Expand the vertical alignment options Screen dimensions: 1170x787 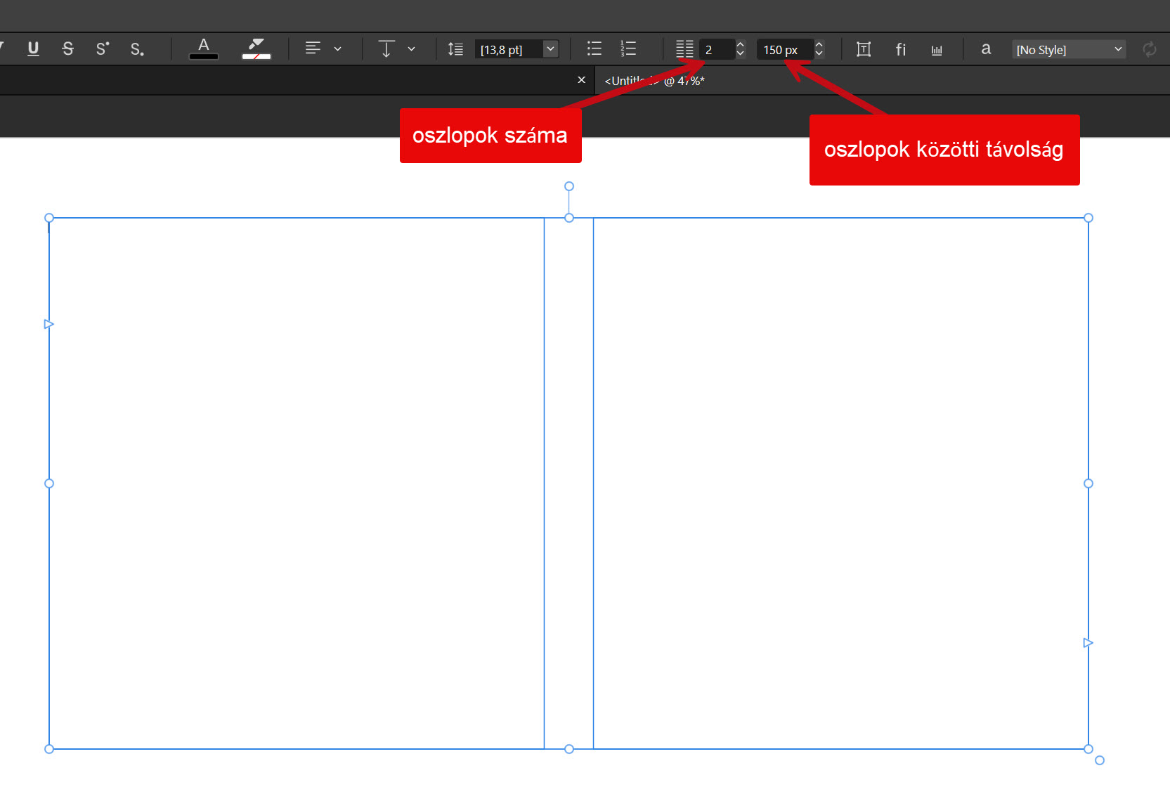pos(412,49)
